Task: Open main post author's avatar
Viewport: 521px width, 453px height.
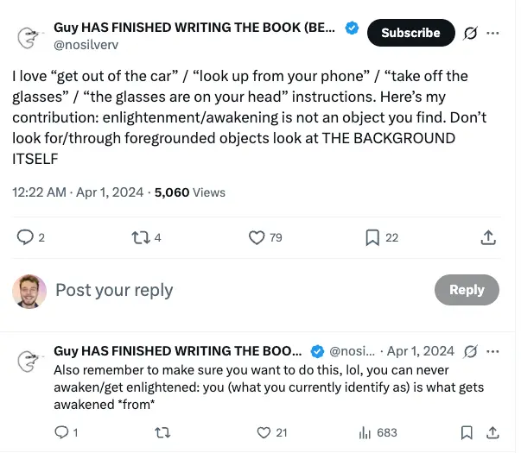Action: pos(29,36)
